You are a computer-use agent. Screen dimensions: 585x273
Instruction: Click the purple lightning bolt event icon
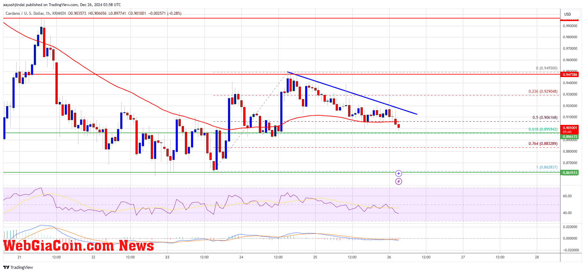click(x=399, y=182)
